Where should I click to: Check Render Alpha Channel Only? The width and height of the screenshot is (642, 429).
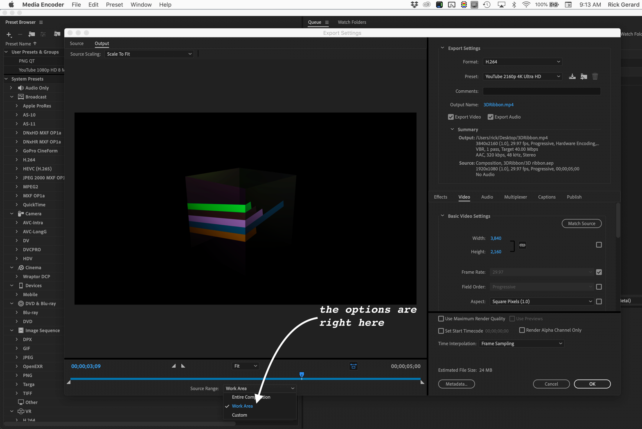point(522,330)
